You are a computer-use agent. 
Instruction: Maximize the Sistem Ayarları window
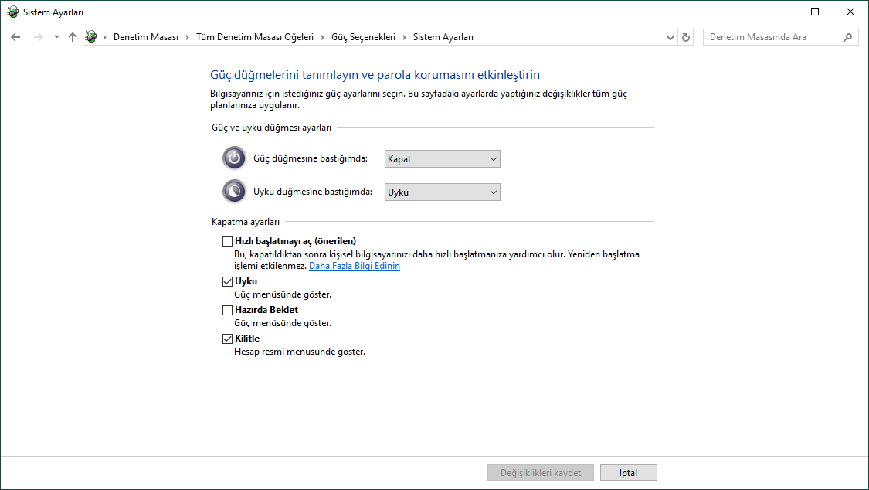(x=815, y=12)
